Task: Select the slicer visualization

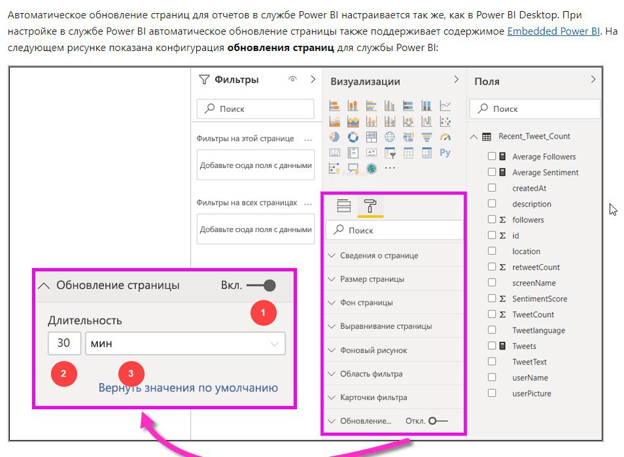Action: click(390, 153)
